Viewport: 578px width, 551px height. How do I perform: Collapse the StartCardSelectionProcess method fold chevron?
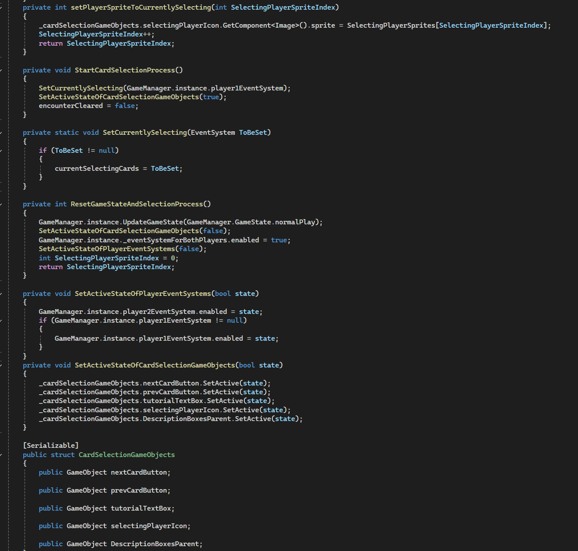(1, 70)
